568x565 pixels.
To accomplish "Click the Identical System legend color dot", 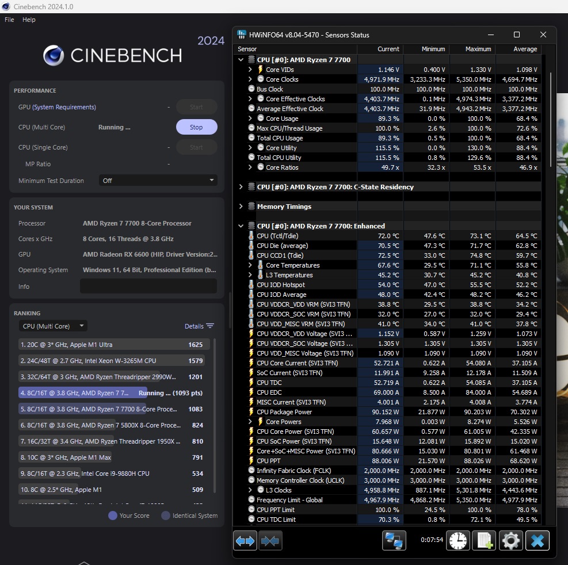I will point(166,516).
